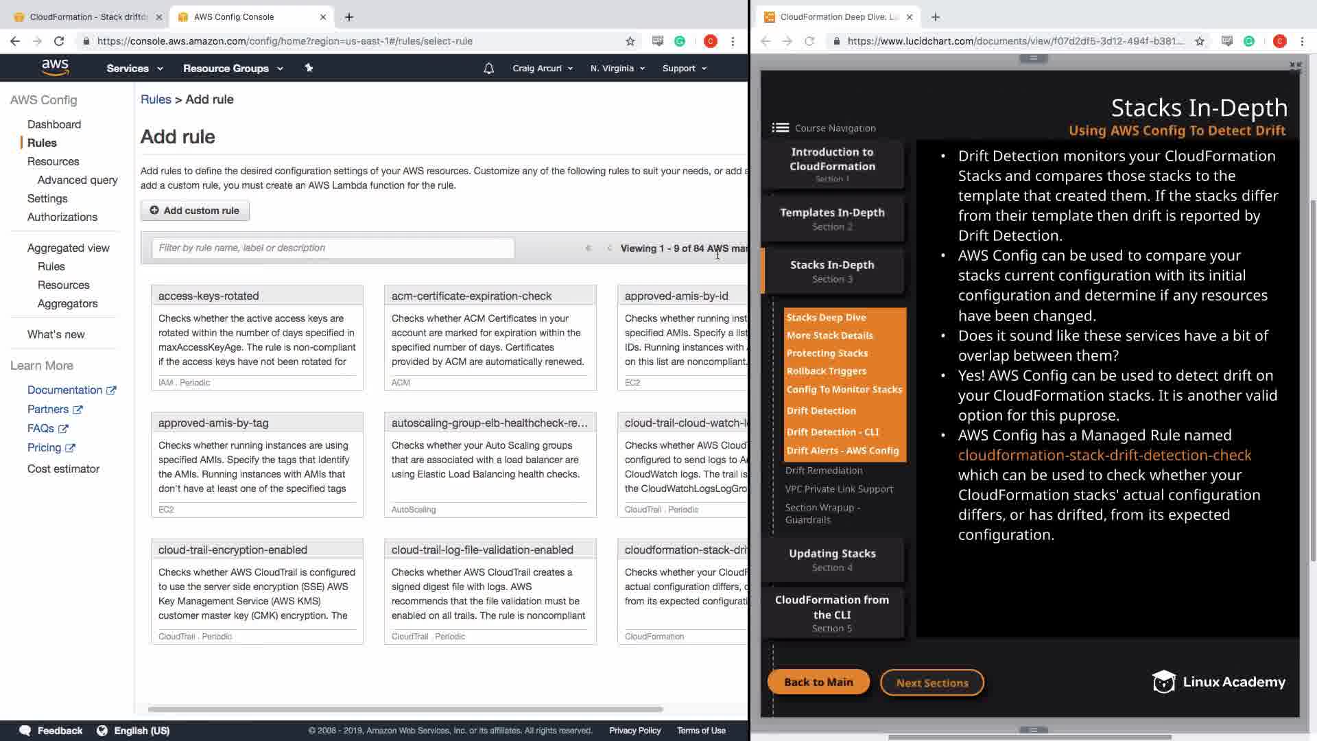
Task: Click the Add custom rule button
Action: click(x=195, y=211)
